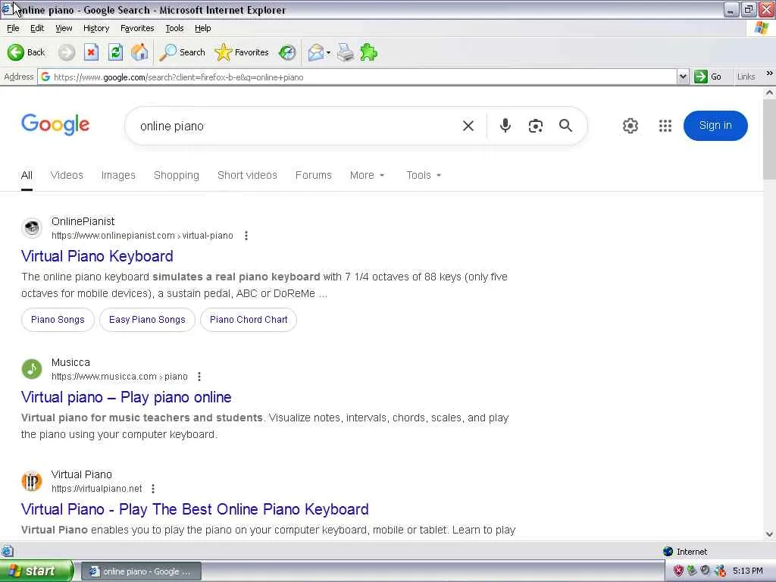The width and height of the screenshot is (776, 582).
Task: Open the History menu
Action: pos(96,28)
